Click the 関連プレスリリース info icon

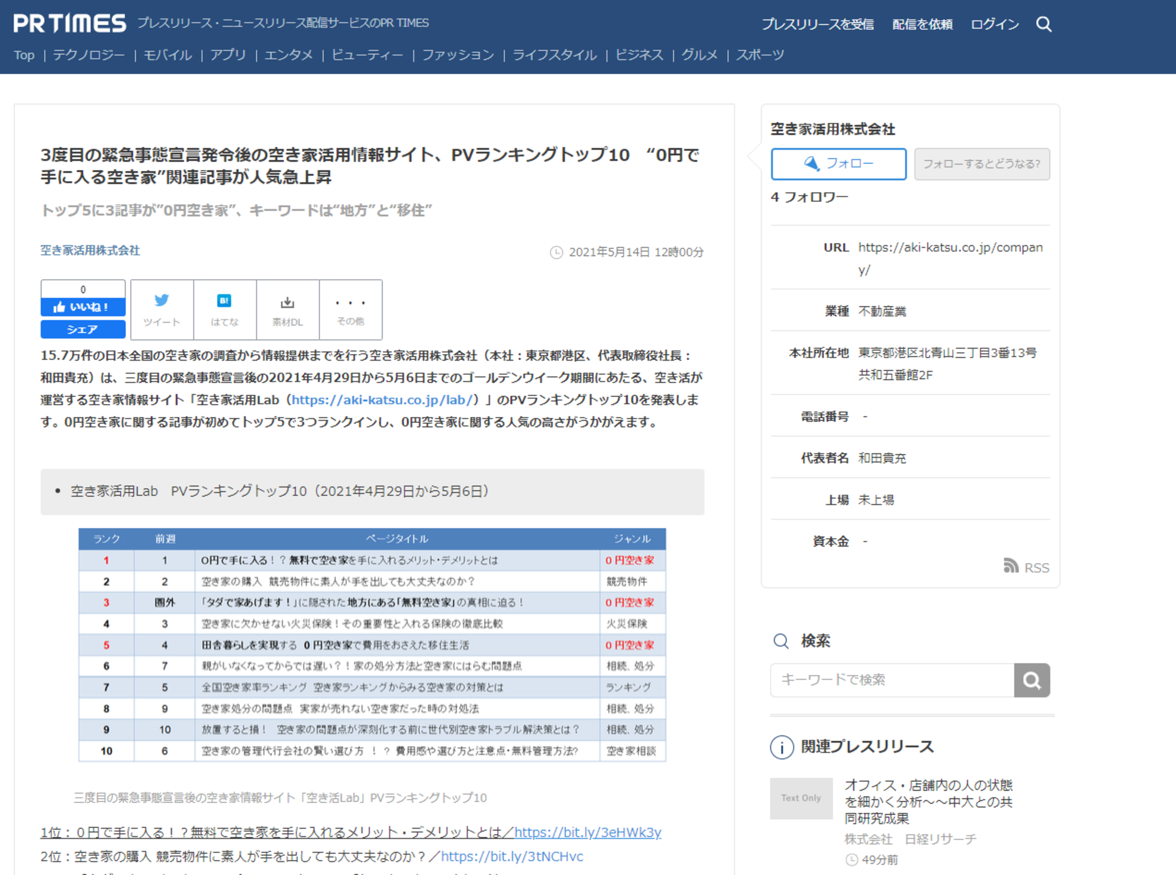[x=782, y=747]
